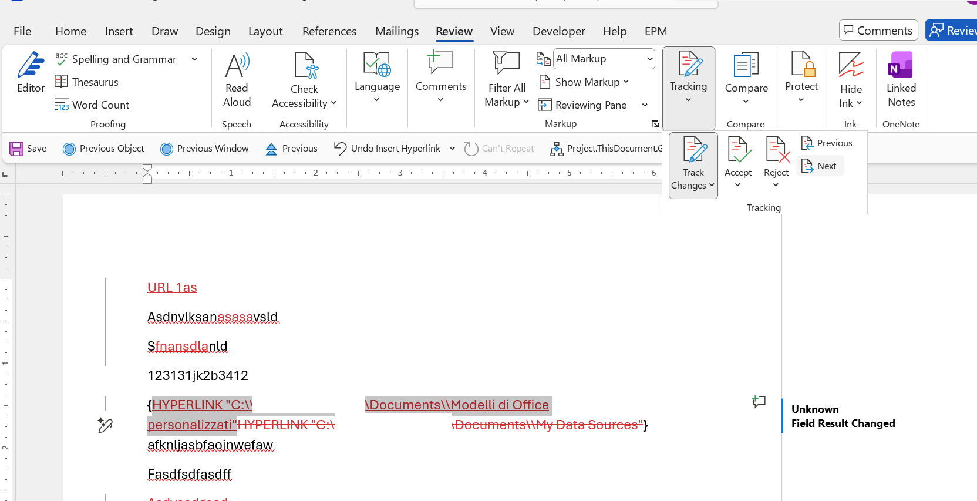
Task: Click the first line indent marker on ruler
Action: tap(147, 168)
